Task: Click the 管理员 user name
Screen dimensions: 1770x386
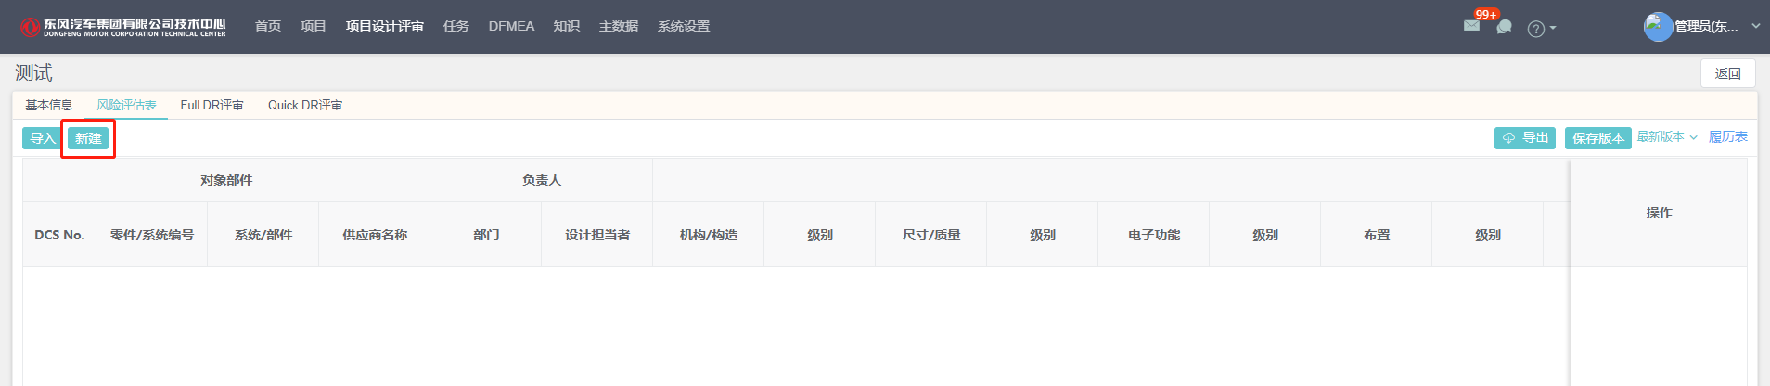Action: [x=1706, y=27]
